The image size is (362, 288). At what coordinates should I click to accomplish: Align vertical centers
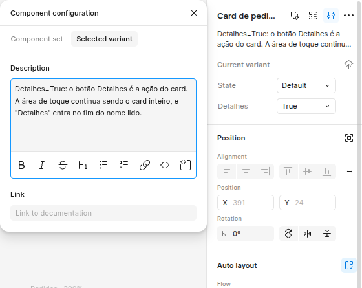coord(308,172)
